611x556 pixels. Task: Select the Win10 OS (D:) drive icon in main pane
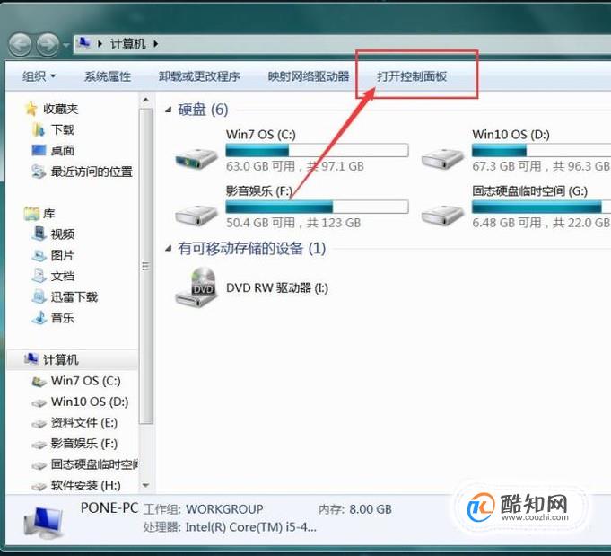pos(442,157)
